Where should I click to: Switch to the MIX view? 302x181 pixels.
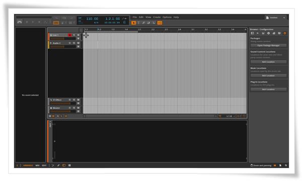click(x=37, y=165)
